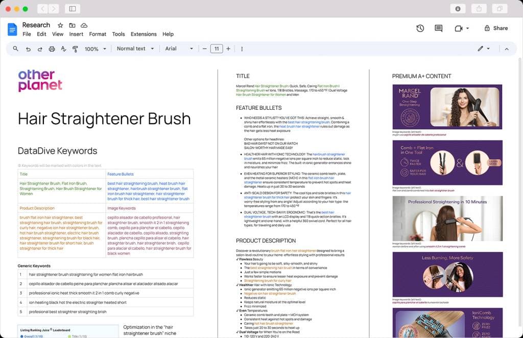
Task: Click the font size field 11
Action: [x=217, y=49]
